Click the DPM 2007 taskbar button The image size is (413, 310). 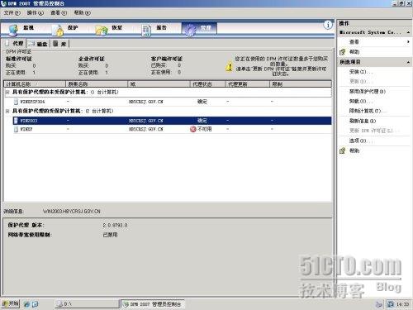tap(153, 304)
